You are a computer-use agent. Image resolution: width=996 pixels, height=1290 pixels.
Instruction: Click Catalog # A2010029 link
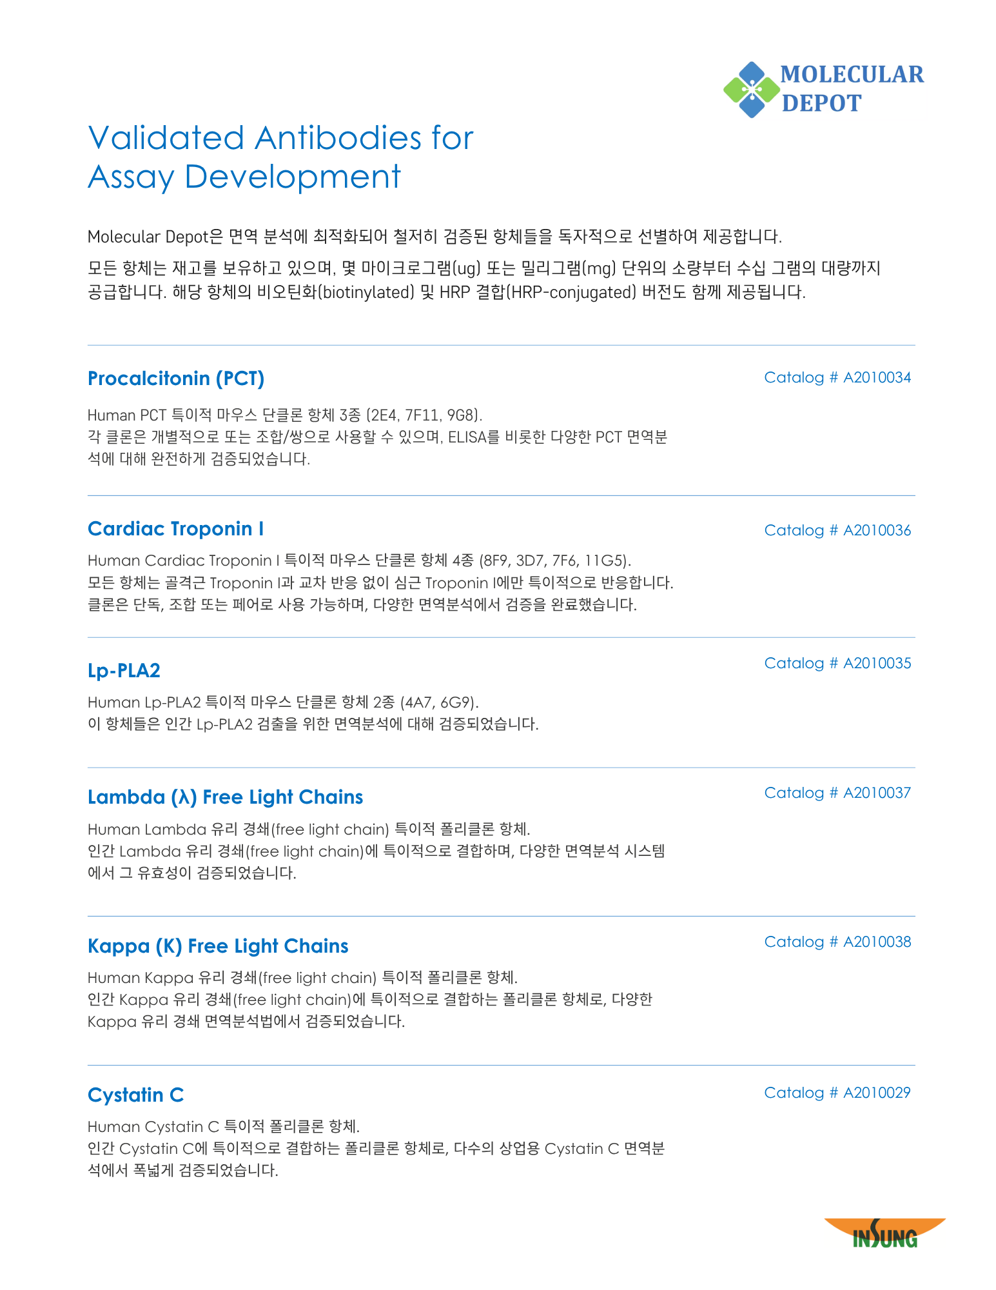(837, 1093)
